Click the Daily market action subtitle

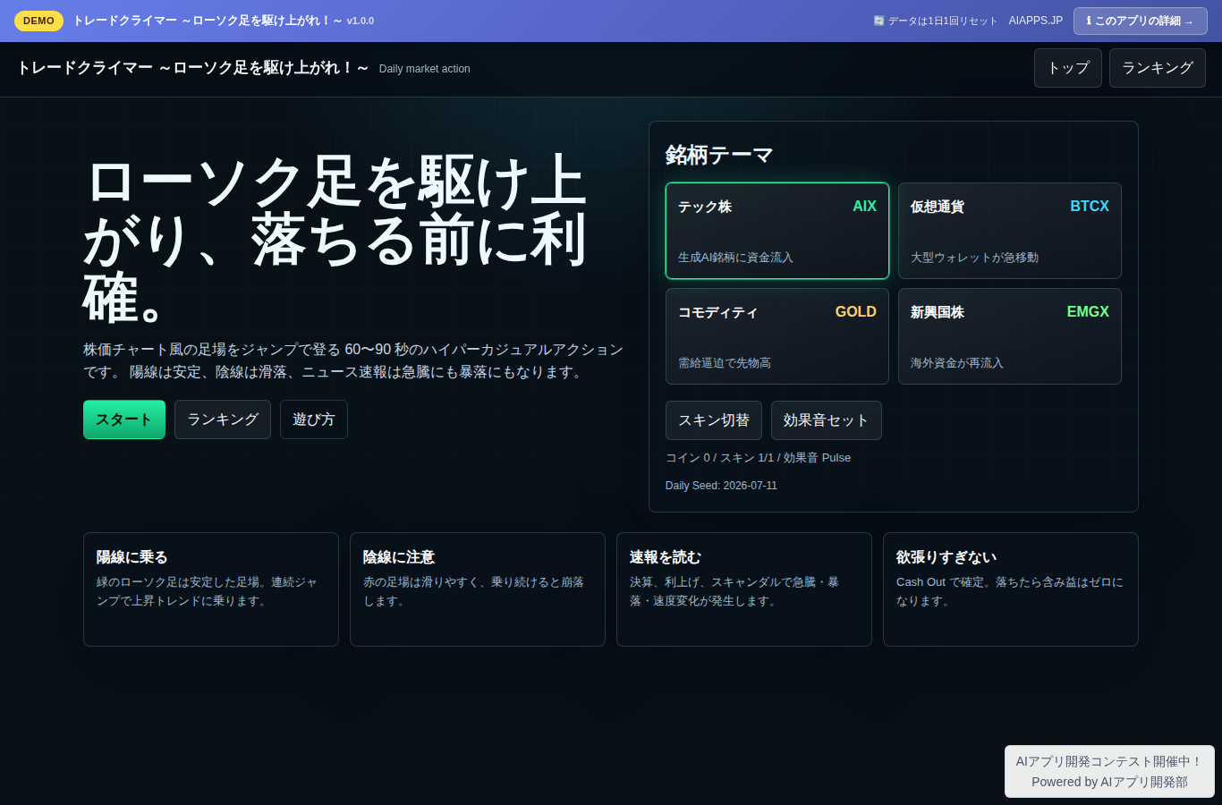point(424,69)
